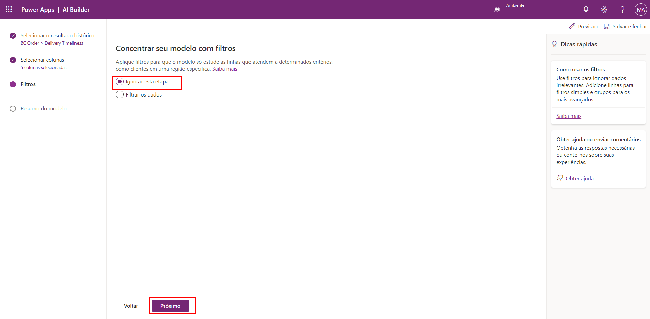Click the Próximo button
Screen dimensions: 650x319
click(170, 306)
